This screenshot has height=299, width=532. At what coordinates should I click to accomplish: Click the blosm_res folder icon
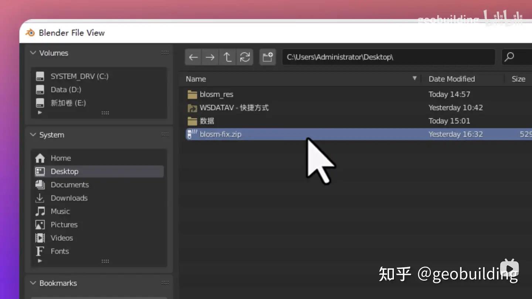click(192, 94)
